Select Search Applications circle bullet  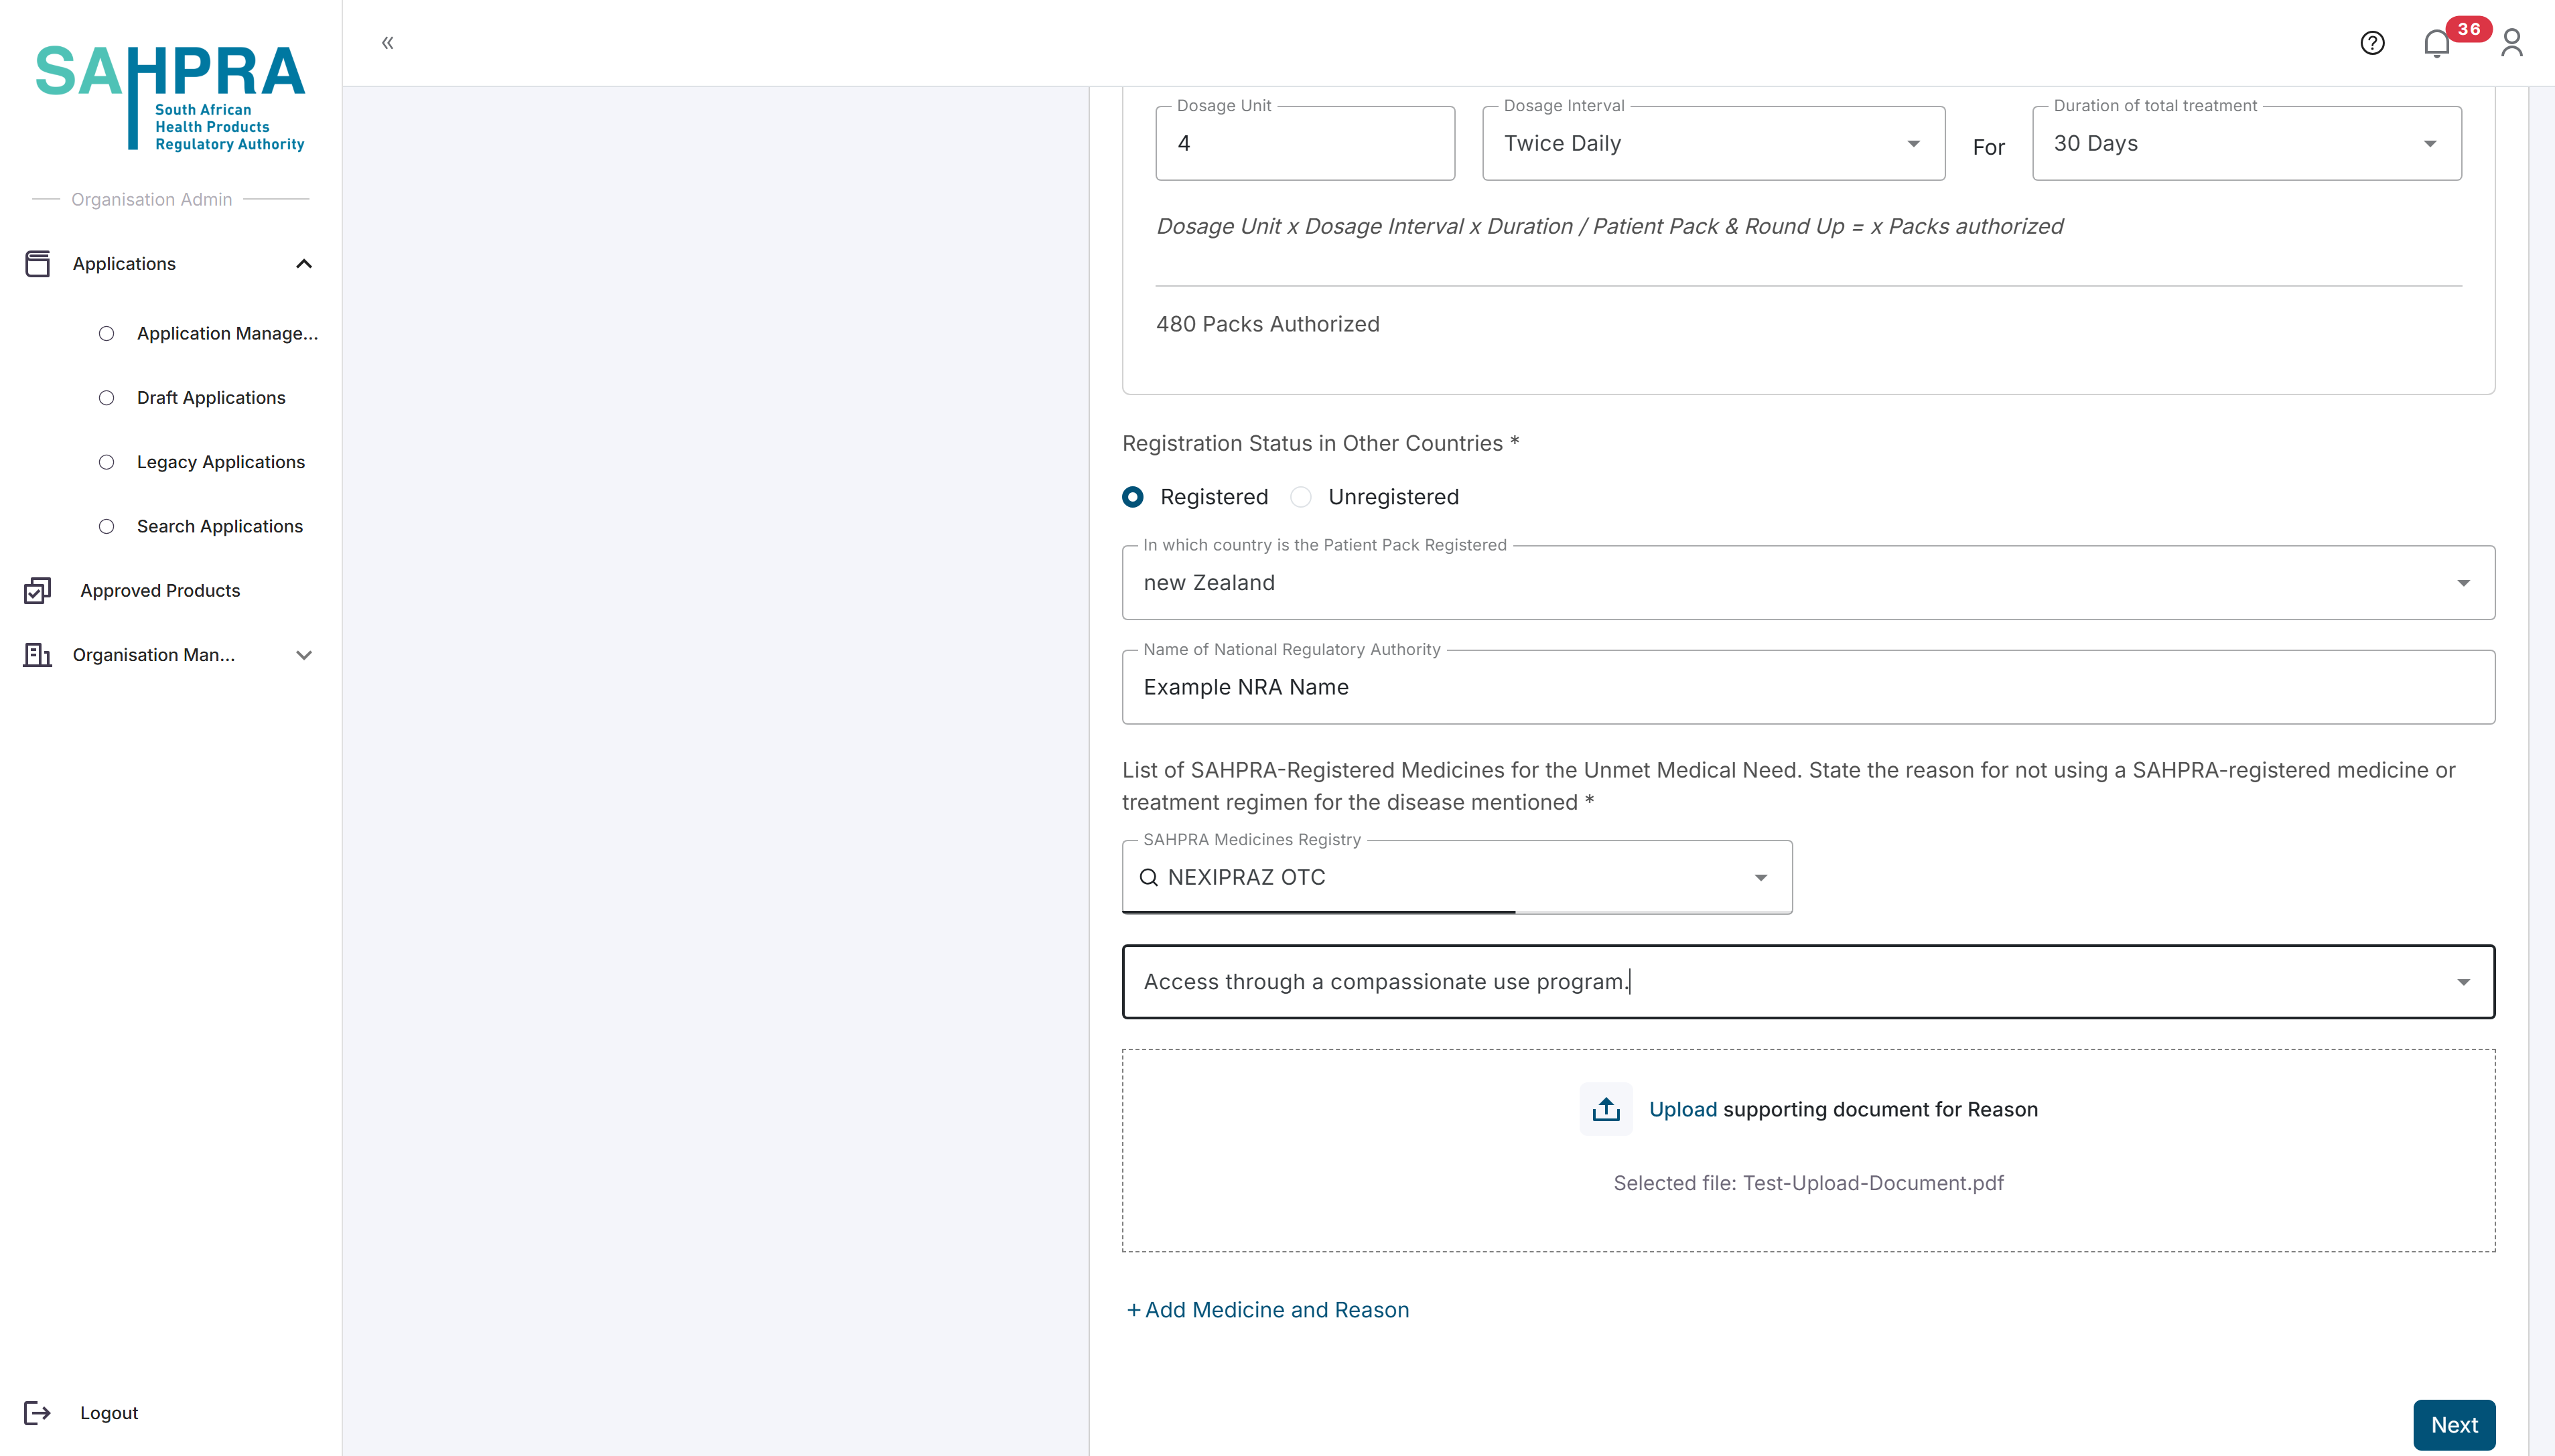(x=106, y=527)
